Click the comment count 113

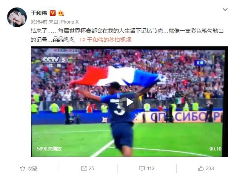151,169
